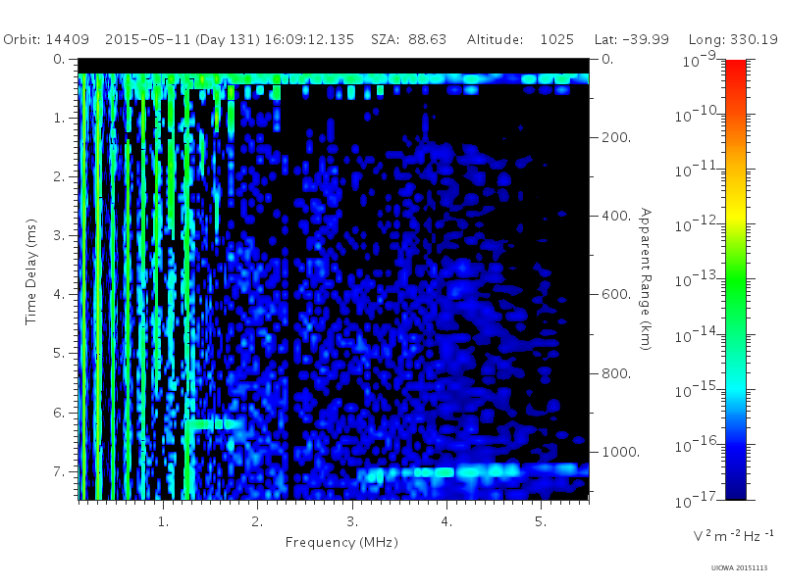Click the '2.' frequency axis tick label
785x588 pixels.
pyautogui.click(x=257, y=522)
